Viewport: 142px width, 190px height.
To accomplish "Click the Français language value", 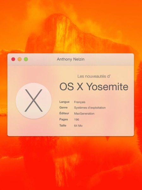I will pyautogui.click(x=80, y=102).
